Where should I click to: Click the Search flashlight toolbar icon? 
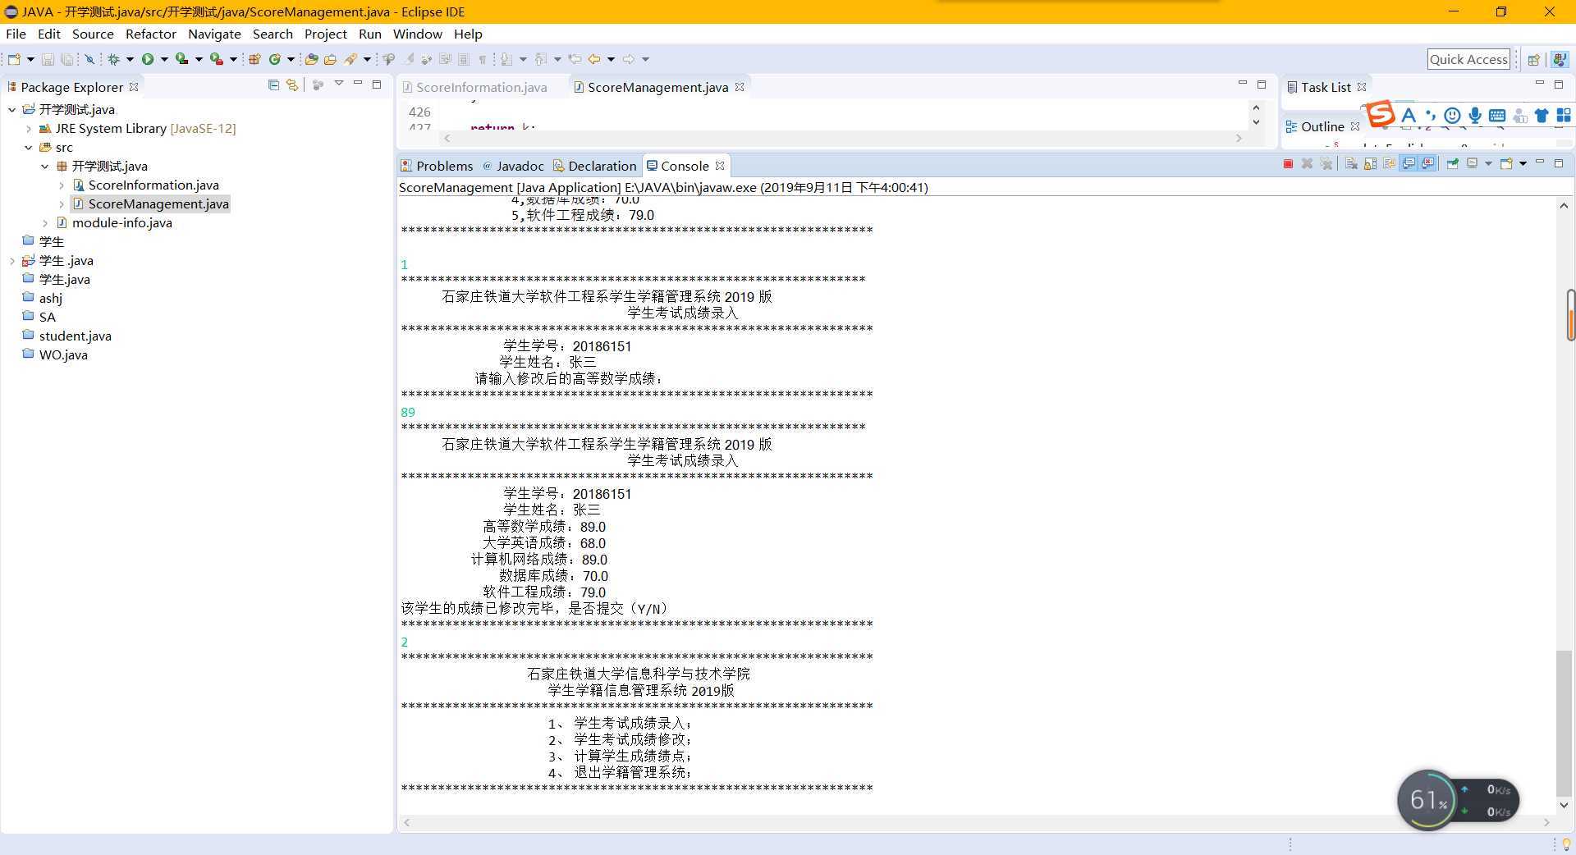pos(350,59)
